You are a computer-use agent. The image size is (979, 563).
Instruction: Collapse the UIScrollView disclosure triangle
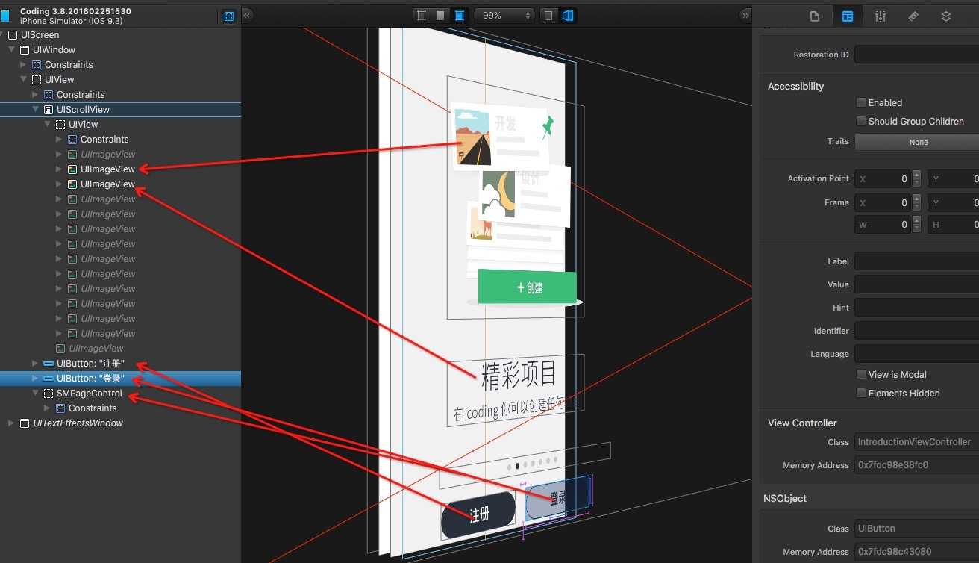coord(35,110)
